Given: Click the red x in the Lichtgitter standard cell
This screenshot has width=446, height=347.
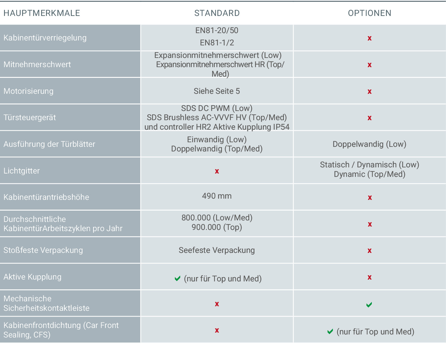Looking at the screenshot, I should pyautogui.click(x=217, y=171).
